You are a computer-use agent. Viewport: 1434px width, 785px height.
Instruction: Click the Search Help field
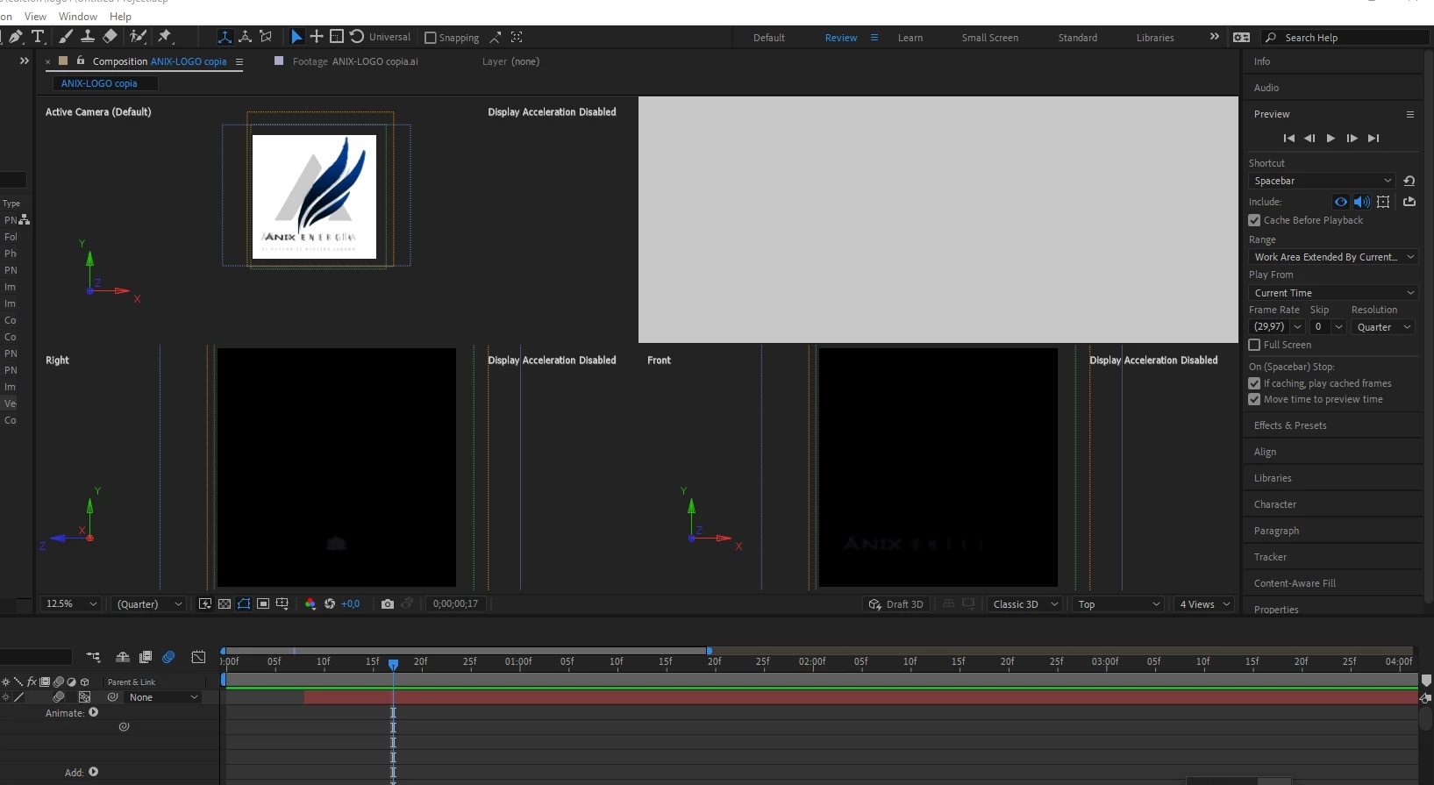(x=1346, y=38)
